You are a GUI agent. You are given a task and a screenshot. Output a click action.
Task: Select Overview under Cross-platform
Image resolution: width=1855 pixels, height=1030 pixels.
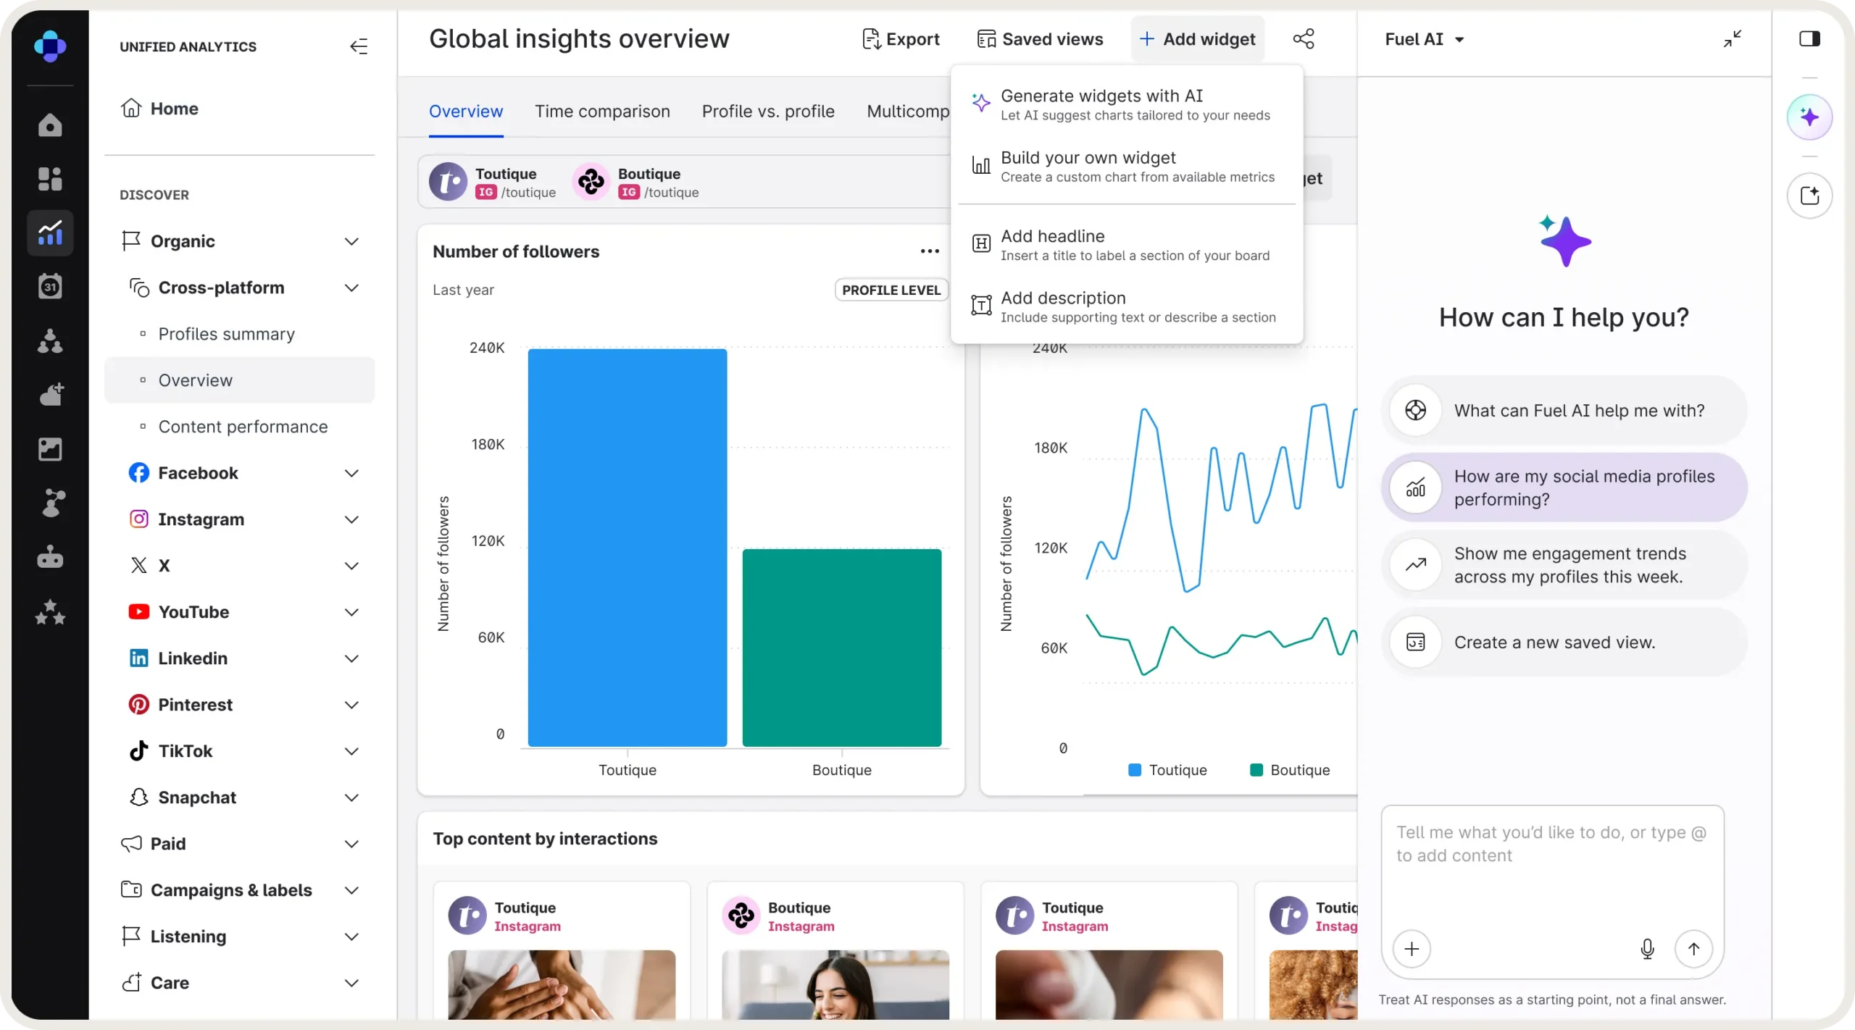[x=240, y=380]
